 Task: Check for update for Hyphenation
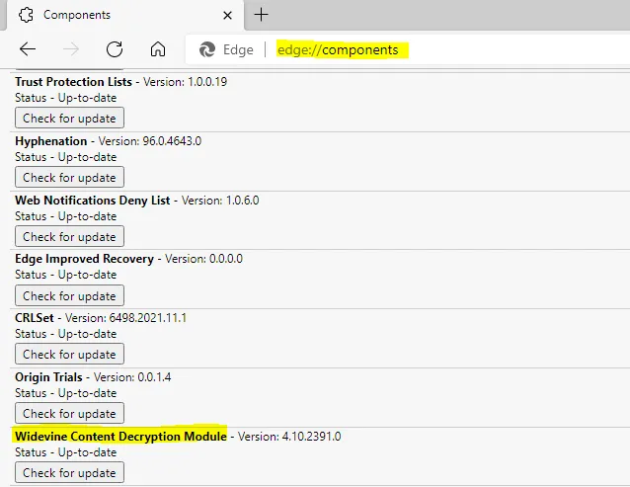69,177
